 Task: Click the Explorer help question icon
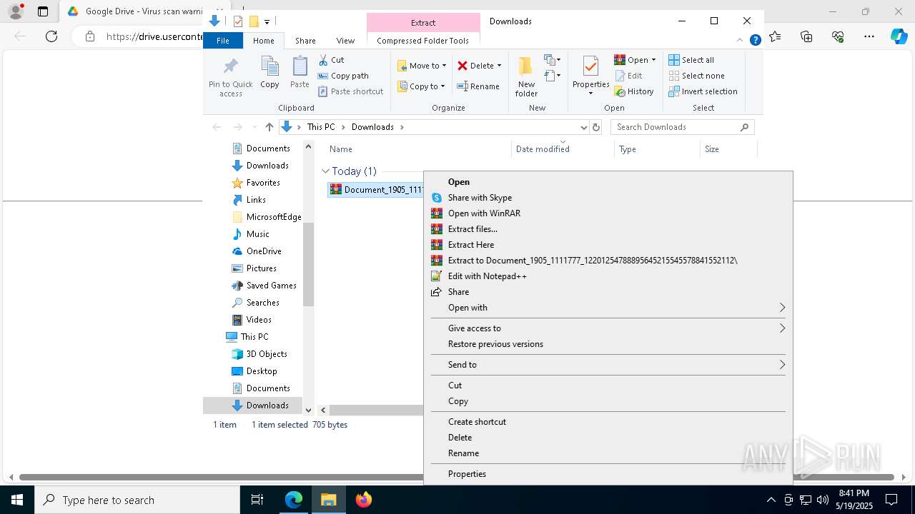pos(755,41)
